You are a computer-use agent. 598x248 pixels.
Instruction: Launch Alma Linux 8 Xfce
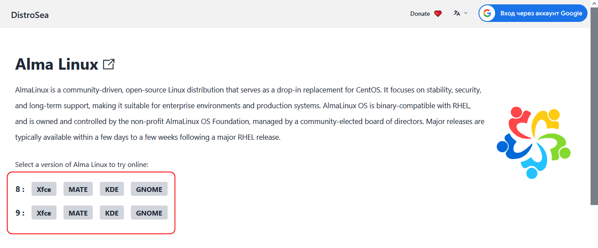(x=44, y=189)
